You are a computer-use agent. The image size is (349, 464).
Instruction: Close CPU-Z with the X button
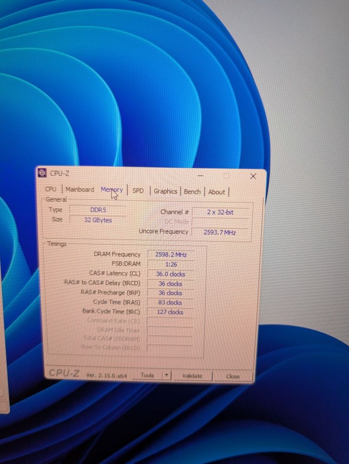(x=253, y=177)
